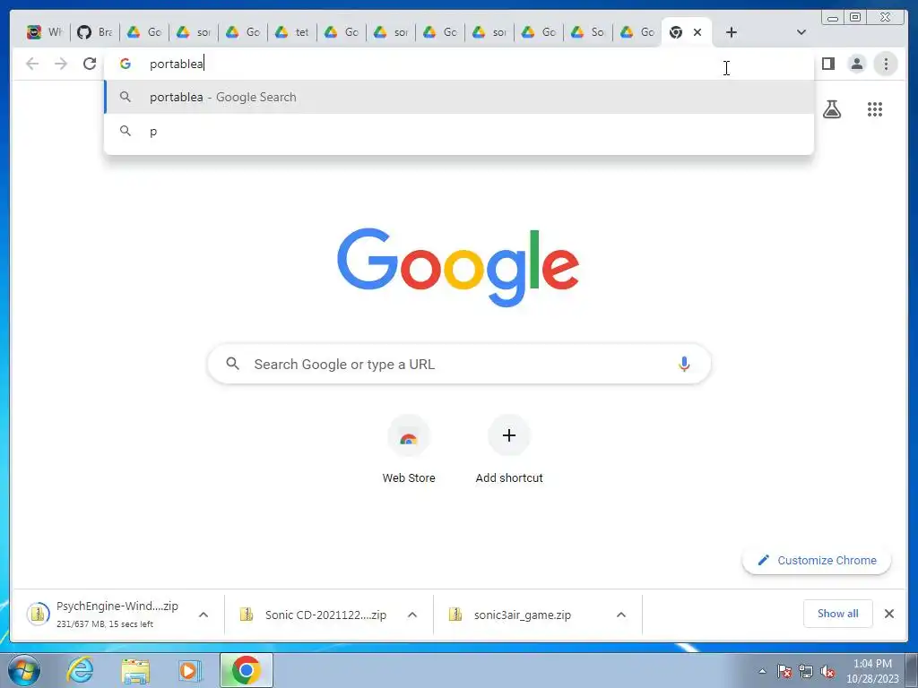Open Windows Explorer from the taskbar
Screen dimensions: 918x688
pos(135,670)
